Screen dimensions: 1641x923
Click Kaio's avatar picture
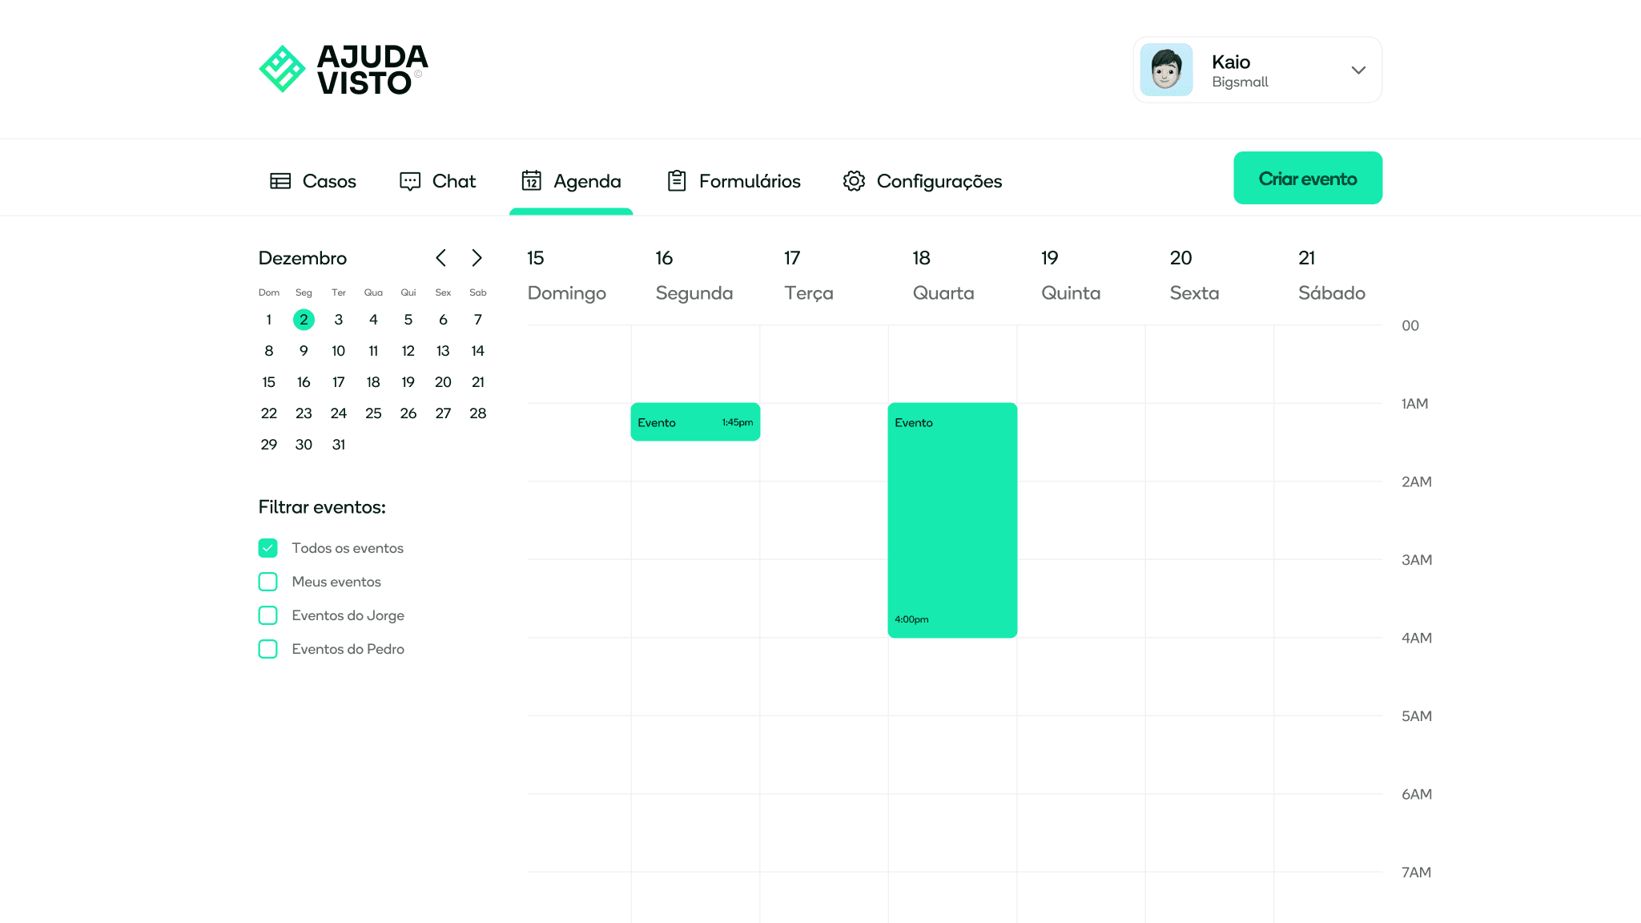(x=1166, y=70)
